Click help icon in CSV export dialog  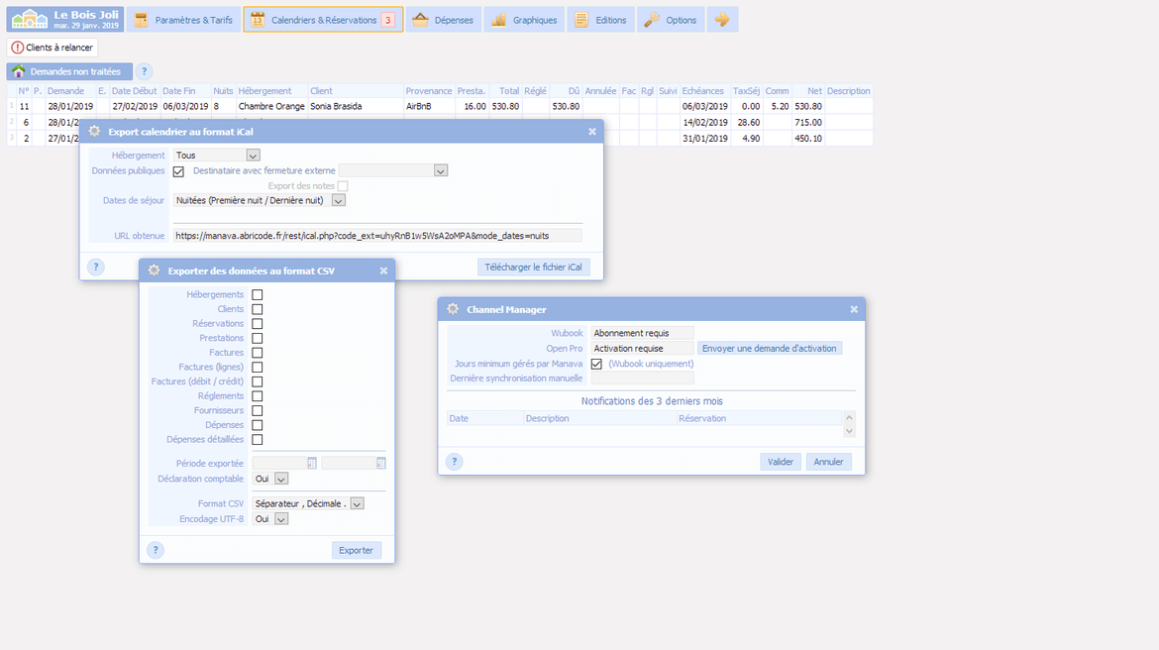tap(156, 550)
